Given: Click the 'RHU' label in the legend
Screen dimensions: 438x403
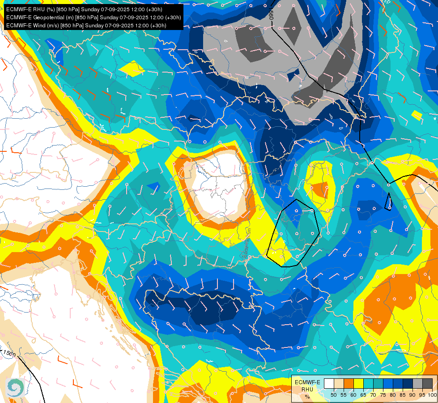Looking at the screenshot, I should [x=307, y=390].
